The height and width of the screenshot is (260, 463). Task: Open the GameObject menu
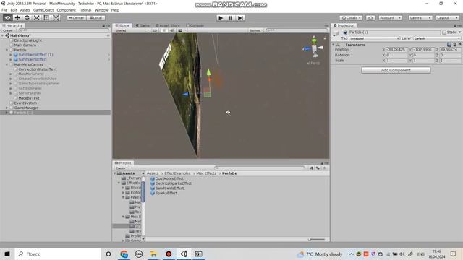[43, 10]
